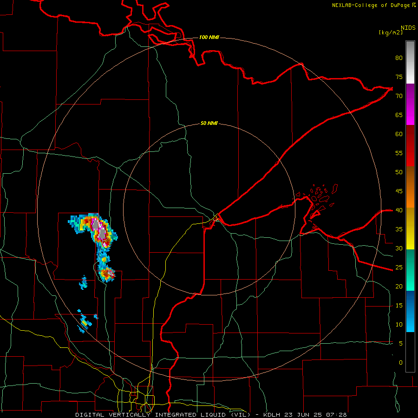
Task: Click the 70 value on the VIL scale
Action: pyautogui.click(x=399, y=96)
